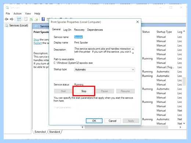This screenshot has height=143, width=191.
Task: Switch to the Log On tab
Action: coord(67,30)
